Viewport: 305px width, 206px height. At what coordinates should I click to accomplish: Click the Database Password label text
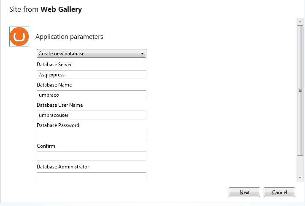[58, 125]
